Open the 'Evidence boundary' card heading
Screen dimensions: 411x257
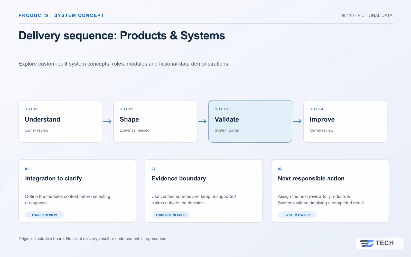(179, 178)
